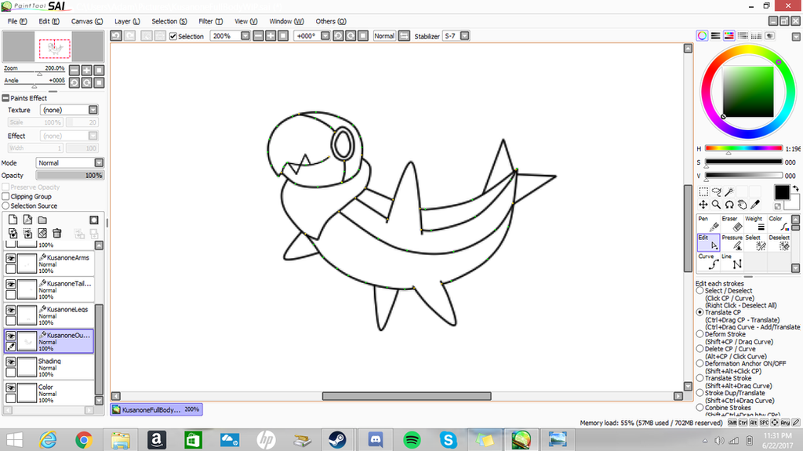Enable Selection Source option

tap(5, 205)
